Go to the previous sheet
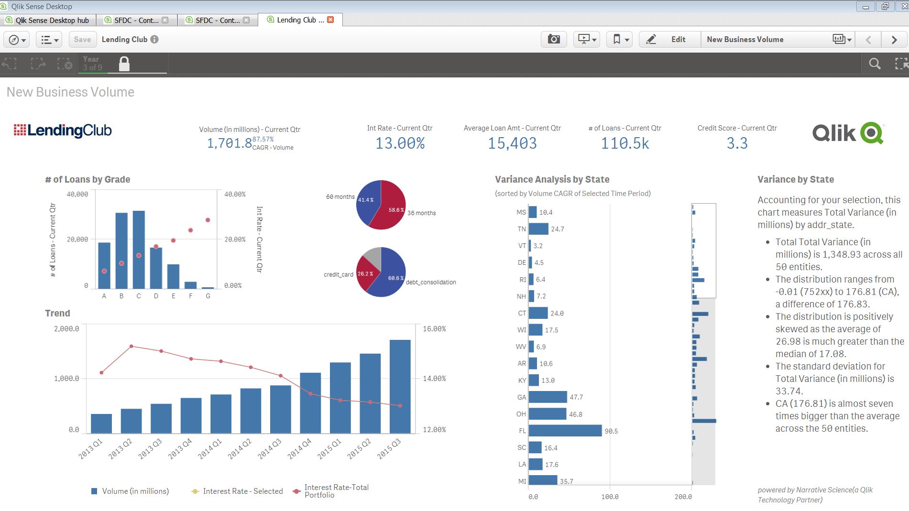 pos(868,40)
